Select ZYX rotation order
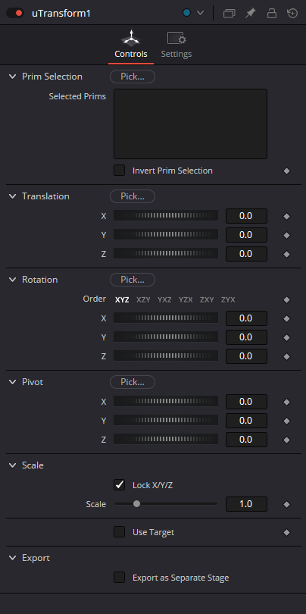Screen dimensions: 306x614 coord(228,300)
